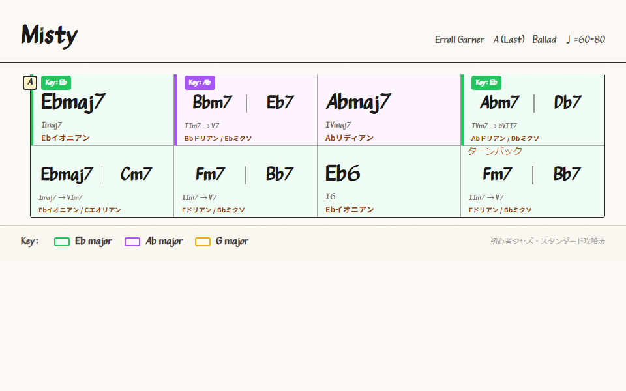
Task: Click the G major yellow legend swatch
Action: pos(203,242)
